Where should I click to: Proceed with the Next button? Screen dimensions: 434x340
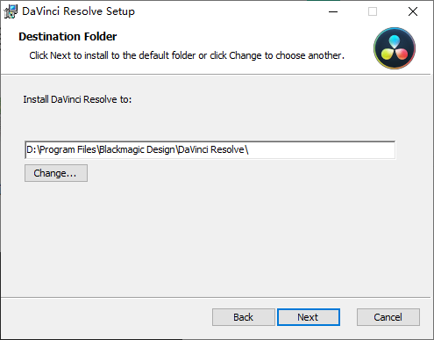[309, 317]
